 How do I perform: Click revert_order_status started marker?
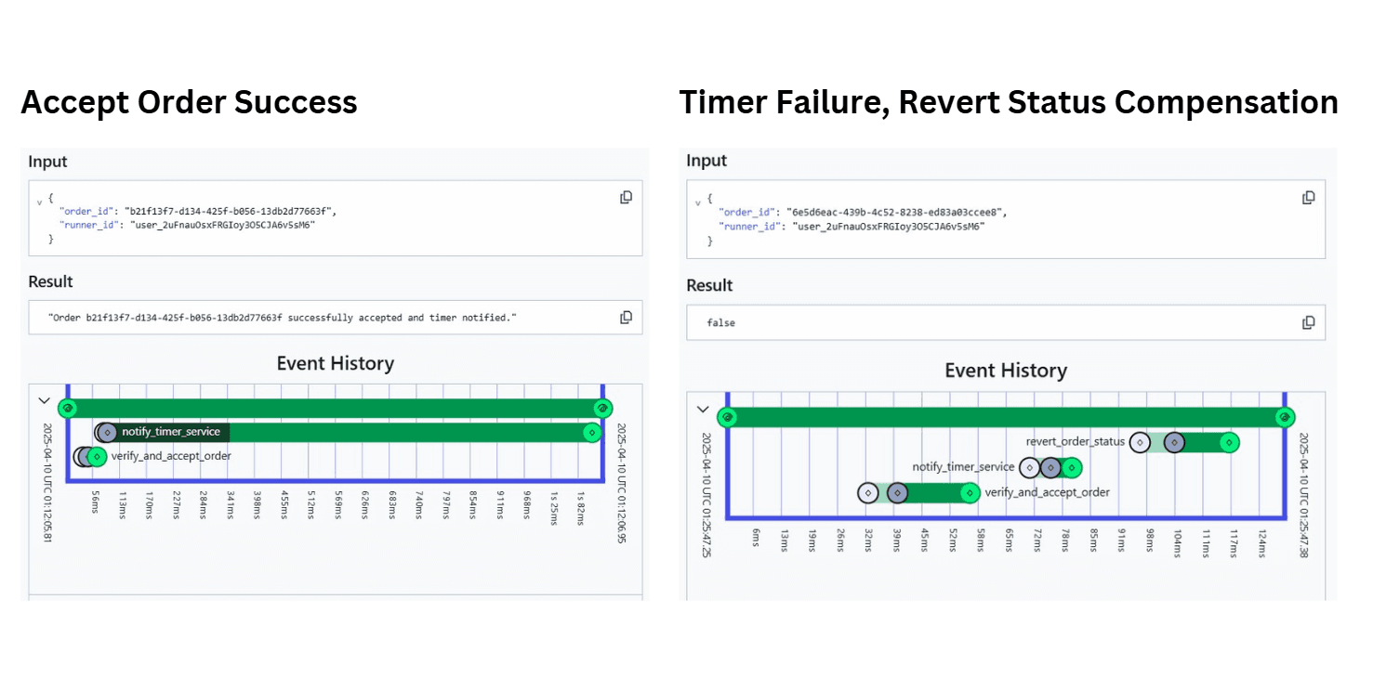tap(1174, 442)
